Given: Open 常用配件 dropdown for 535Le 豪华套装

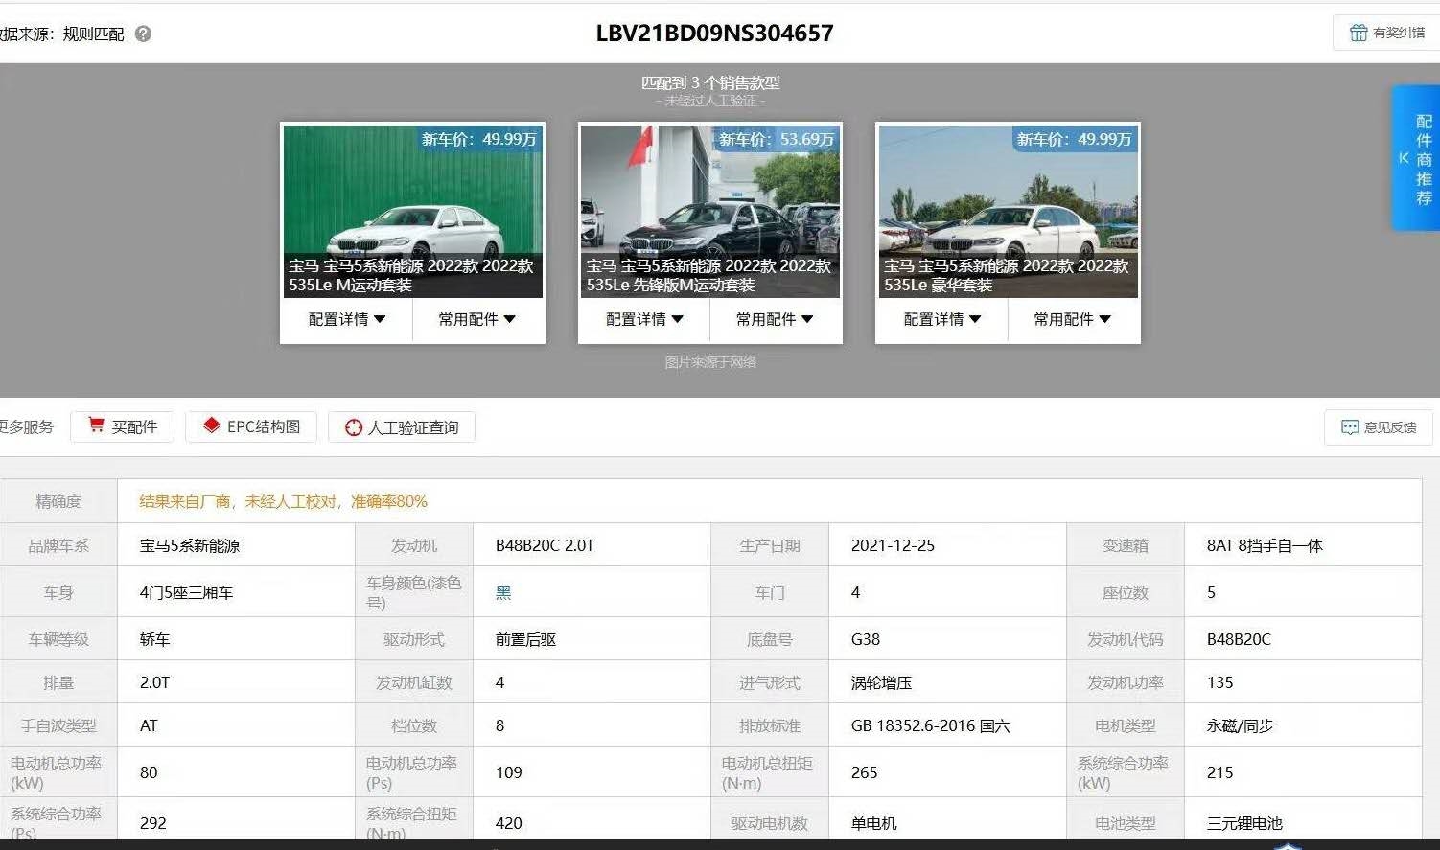Looking at the screenshot, I should click(1072, 319).
